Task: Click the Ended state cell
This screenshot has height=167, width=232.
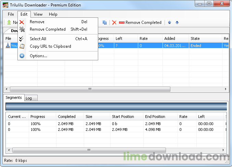Action: 205,46
